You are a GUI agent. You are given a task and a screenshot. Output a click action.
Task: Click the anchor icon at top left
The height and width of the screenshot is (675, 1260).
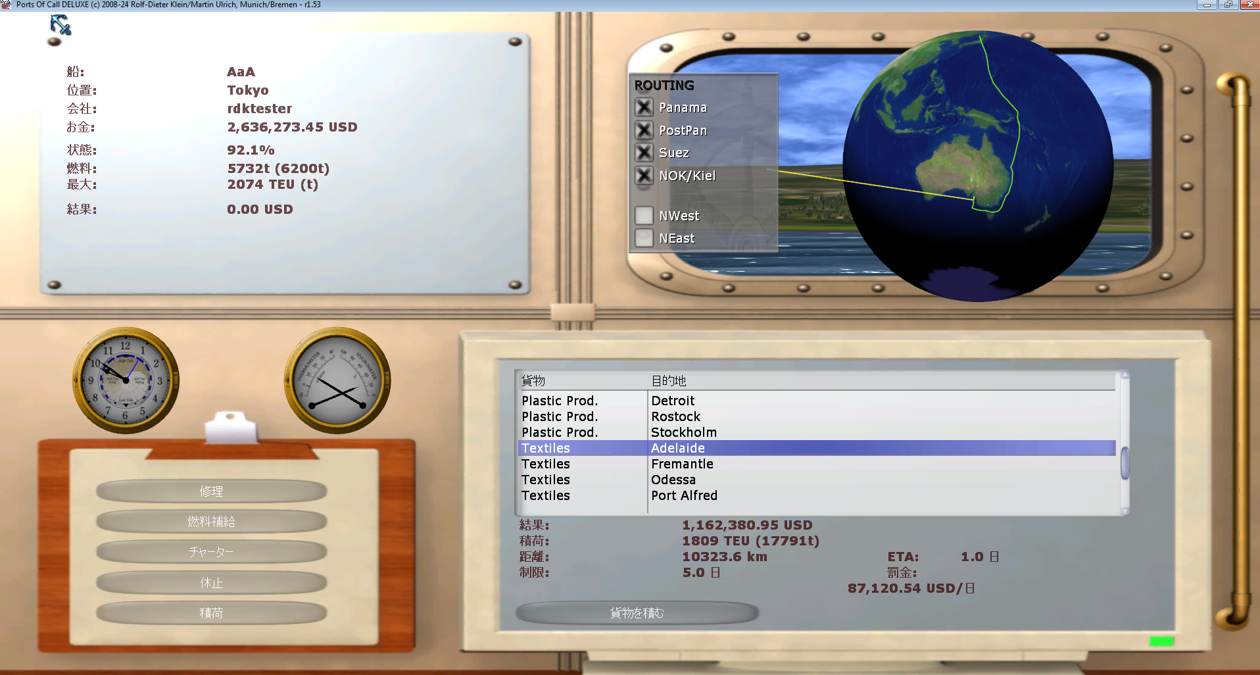61,26
